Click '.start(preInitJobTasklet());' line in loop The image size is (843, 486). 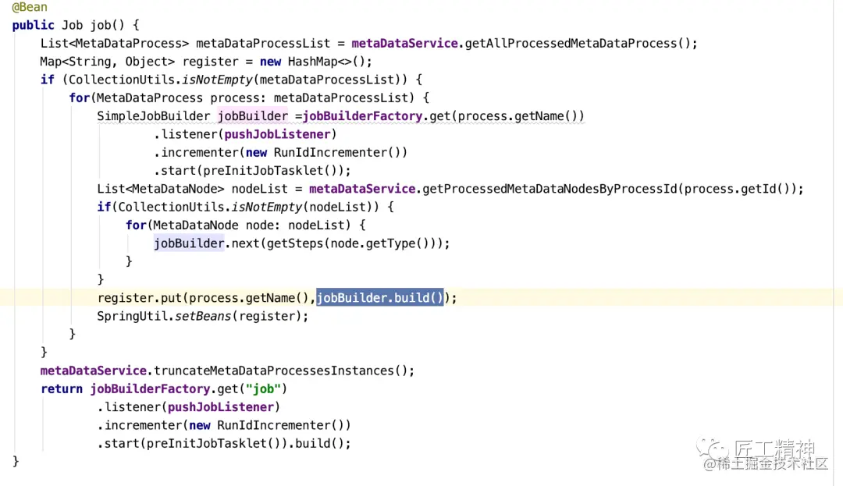(x=252, y=172)
